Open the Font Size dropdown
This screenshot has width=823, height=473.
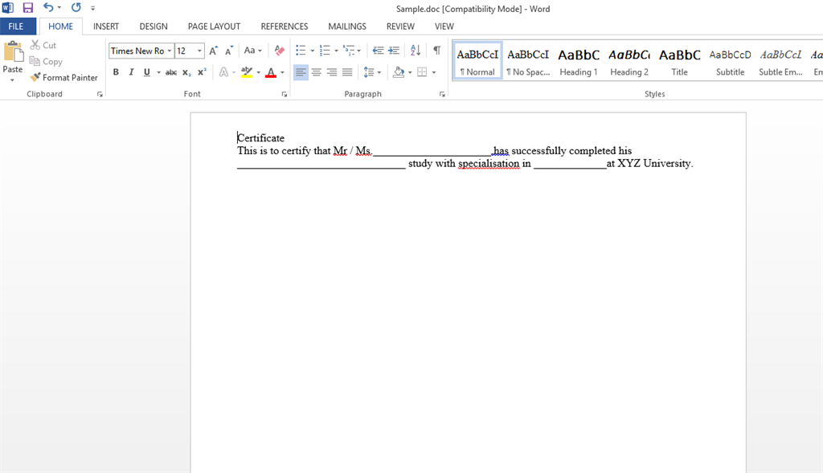199,50
